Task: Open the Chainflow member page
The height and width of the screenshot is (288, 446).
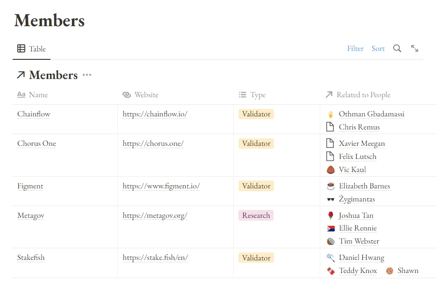Action: (x=34, y=114)
